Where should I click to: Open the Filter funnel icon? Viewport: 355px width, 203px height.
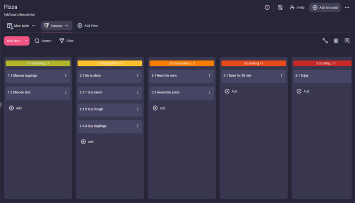tap(62, 41)
